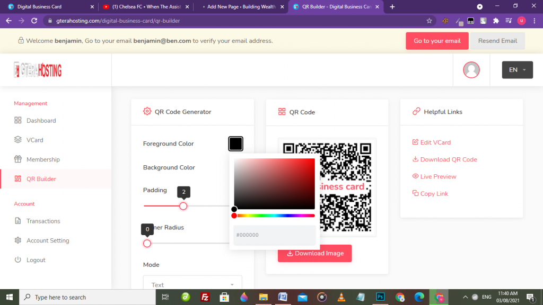Click the QR Code Generator gear icon
This screenshot has width=543, height=305.
pos(147,111)
